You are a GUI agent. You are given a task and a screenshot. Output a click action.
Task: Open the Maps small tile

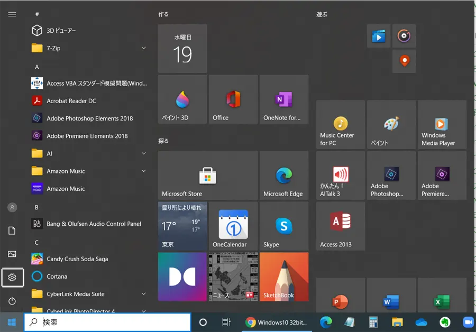click(x=404, y=61)
